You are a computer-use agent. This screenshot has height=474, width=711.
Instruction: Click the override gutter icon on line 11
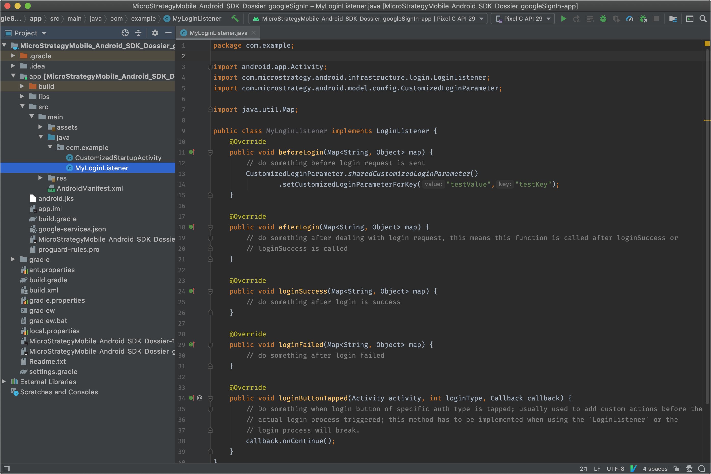[x=192, y=152]
